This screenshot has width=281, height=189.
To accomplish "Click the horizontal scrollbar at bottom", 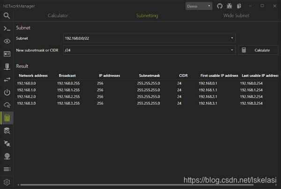I will coord(137,185).
